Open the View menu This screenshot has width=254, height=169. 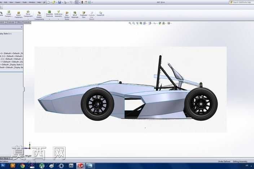[x=11, y=2]
